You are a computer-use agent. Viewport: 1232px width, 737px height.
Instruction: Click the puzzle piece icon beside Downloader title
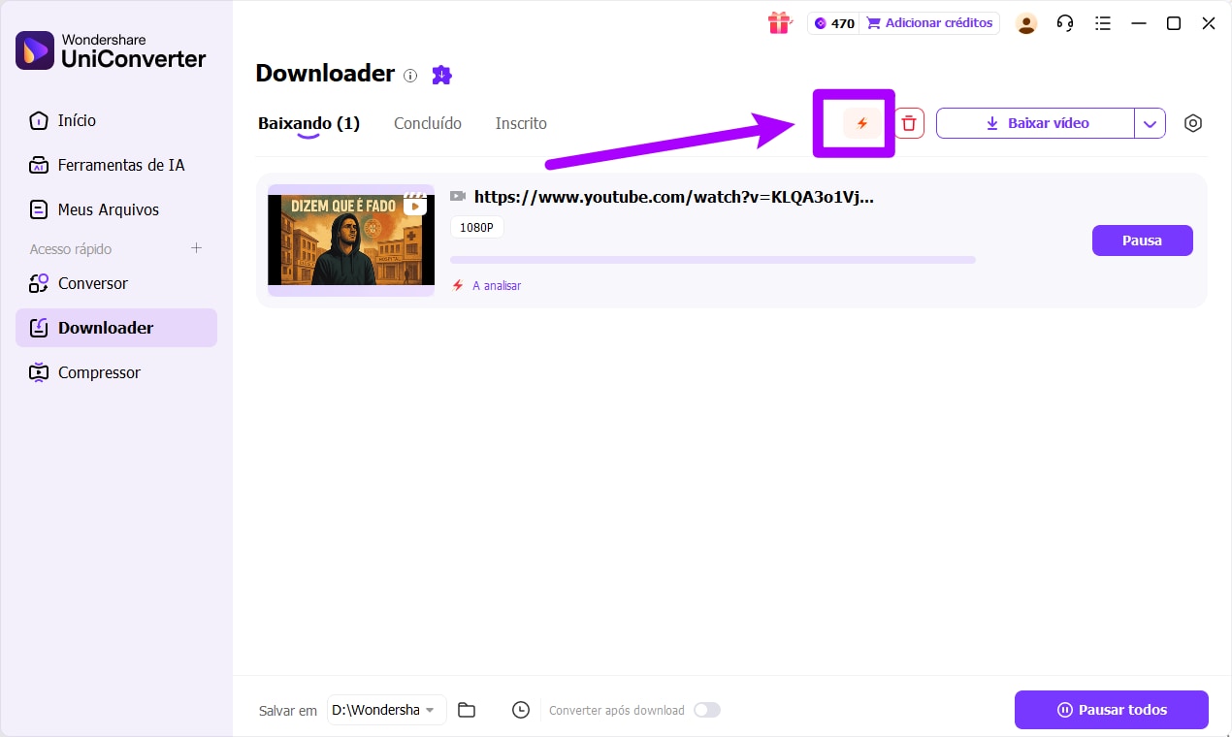point(441,75)
